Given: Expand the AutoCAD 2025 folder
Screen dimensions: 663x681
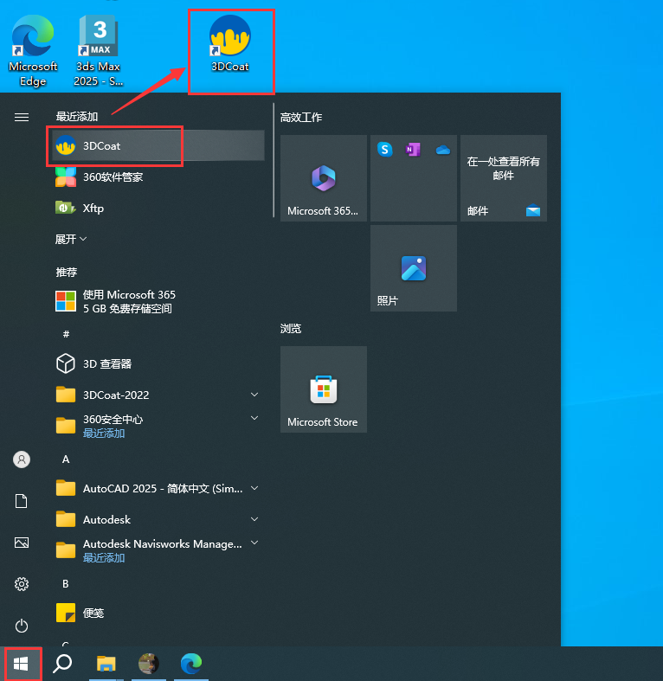Looking at the screenshot, I should pos(158,488).
